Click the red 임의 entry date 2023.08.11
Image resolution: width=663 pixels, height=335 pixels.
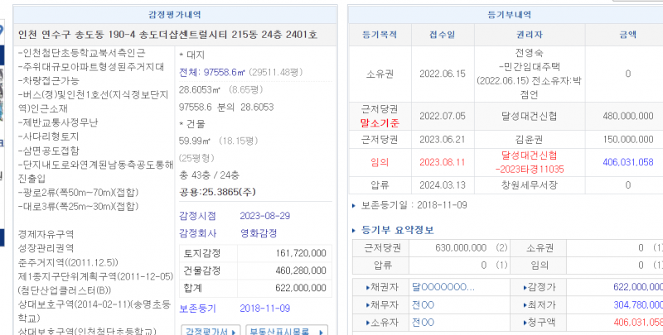click(443, 161)
